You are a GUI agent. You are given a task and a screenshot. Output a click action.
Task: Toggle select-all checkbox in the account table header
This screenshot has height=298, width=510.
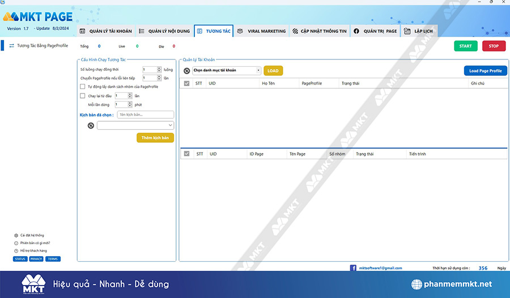[186, 83]
